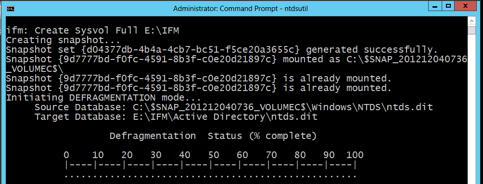Click the scrollbar up arrow
The width and height of the screenshot is (483, 184).
click(471, 21)
